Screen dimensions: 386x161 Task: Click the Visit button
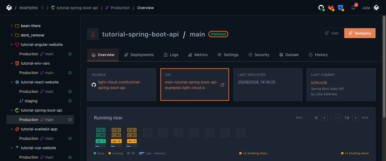332,33
